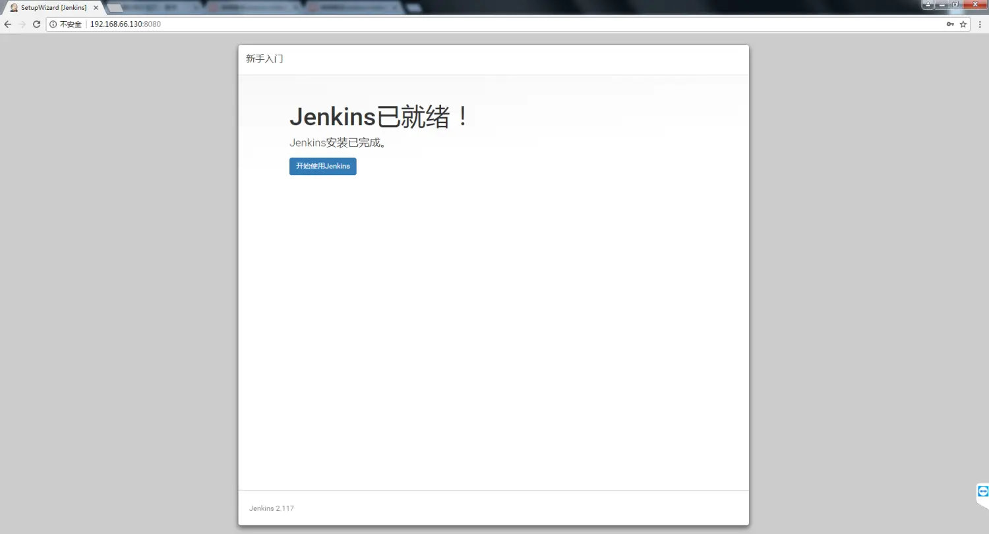The height and width of the screenshot is (534, 989).
Task: Reload the page with the refresh icon
Action: coord(36,24)
